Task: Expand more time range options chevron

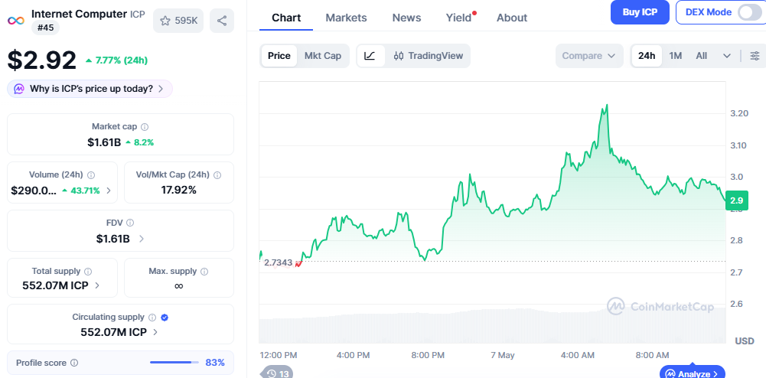Action: tap(727, 56)
